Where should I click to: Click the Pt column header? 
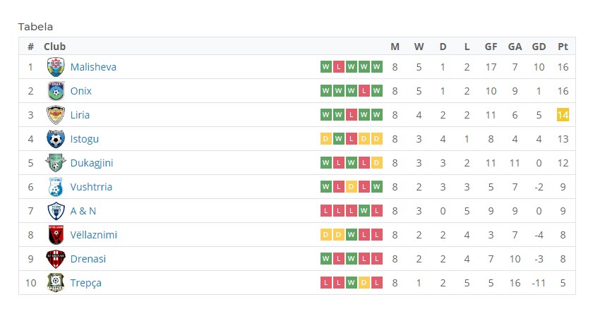563,47
